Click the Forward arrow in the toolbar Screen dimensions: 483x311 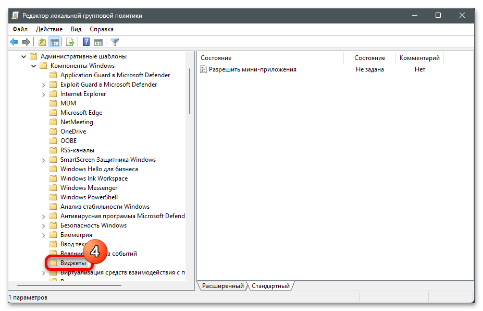(x=26, y=42)
